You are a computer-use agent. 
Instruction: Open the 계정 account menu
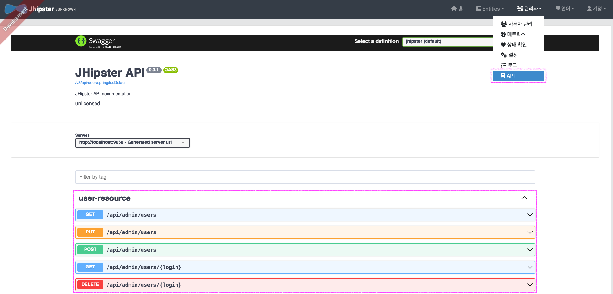click(x=596, y=9)
